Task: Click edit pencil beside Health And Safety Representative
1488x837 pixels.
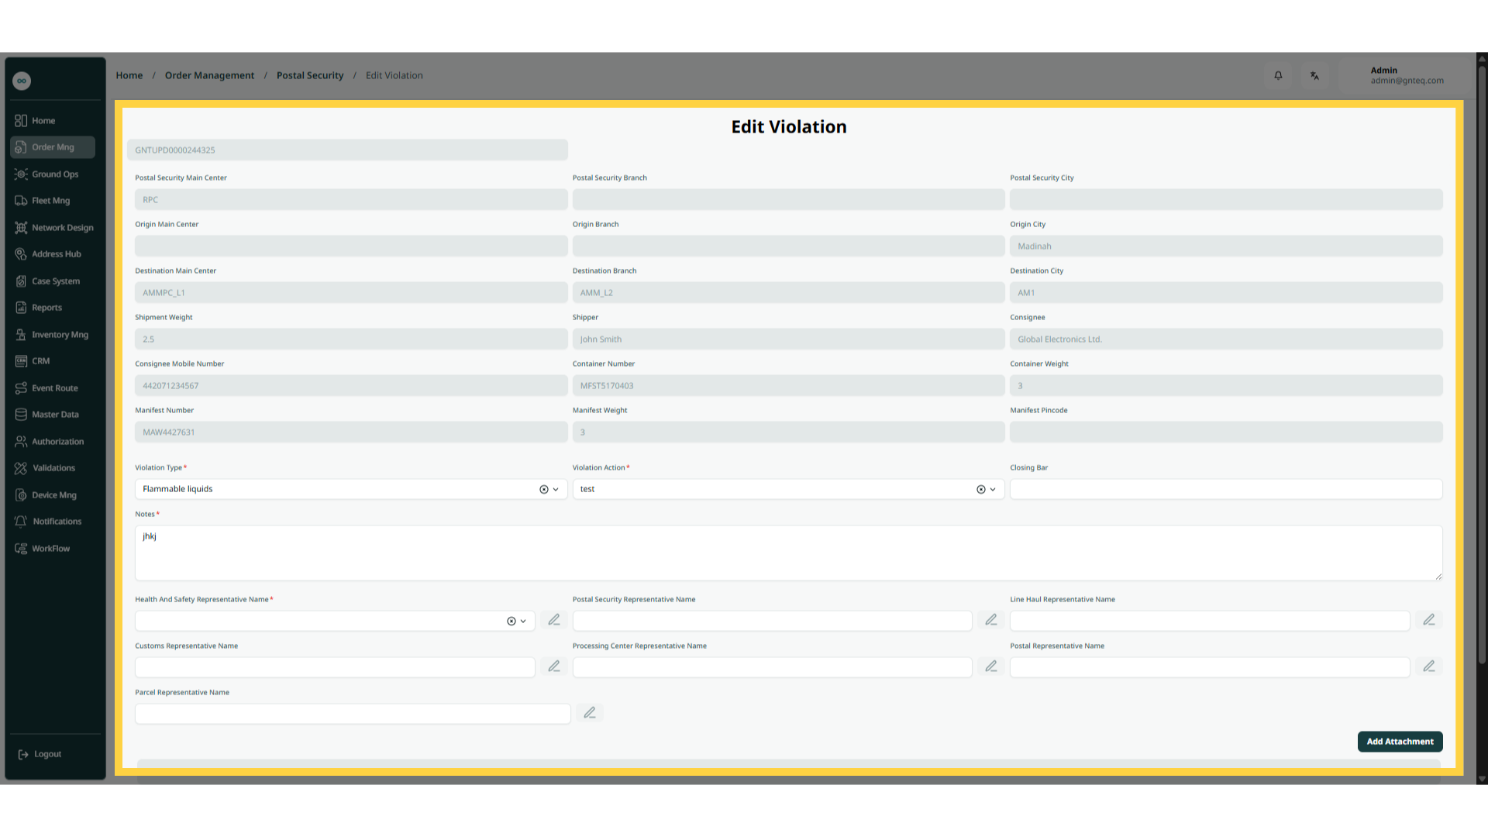Action: click(x=554, y=620)
